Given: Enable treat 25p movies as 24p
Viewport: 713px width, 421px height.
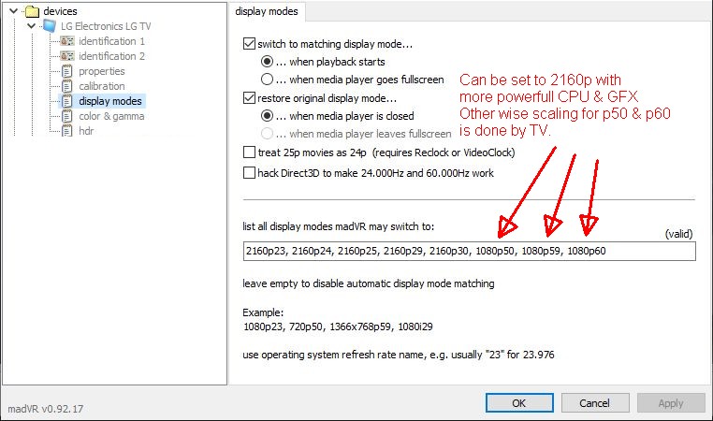Looking at the screenshot, I should point(249,152).
